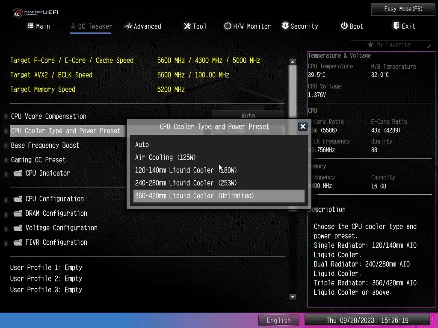The width and height of the screenshot is (438, 328).
Task: Click the Exit door icon
Action: [396, 26]
